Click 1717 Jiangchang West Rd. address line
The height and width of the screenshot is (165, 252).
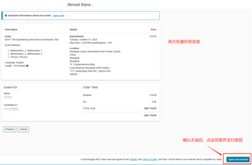(91, 71)
